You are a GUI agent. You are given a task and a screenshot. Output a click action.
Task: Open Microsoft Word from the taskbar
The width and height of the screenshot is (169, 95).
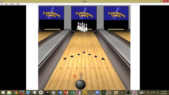pos(60,93)
